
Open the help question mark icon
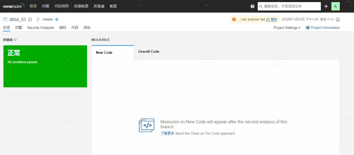point(252,6)
